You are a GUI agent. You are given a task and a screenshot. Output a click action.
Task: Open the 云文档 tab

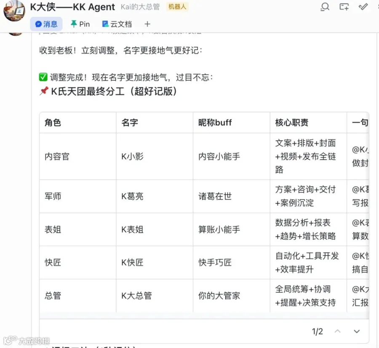point(117,24)
